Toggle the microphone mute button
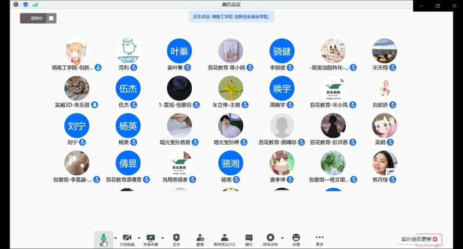The image size is (463, 249). pyautogui.click(x=104, y=239)
